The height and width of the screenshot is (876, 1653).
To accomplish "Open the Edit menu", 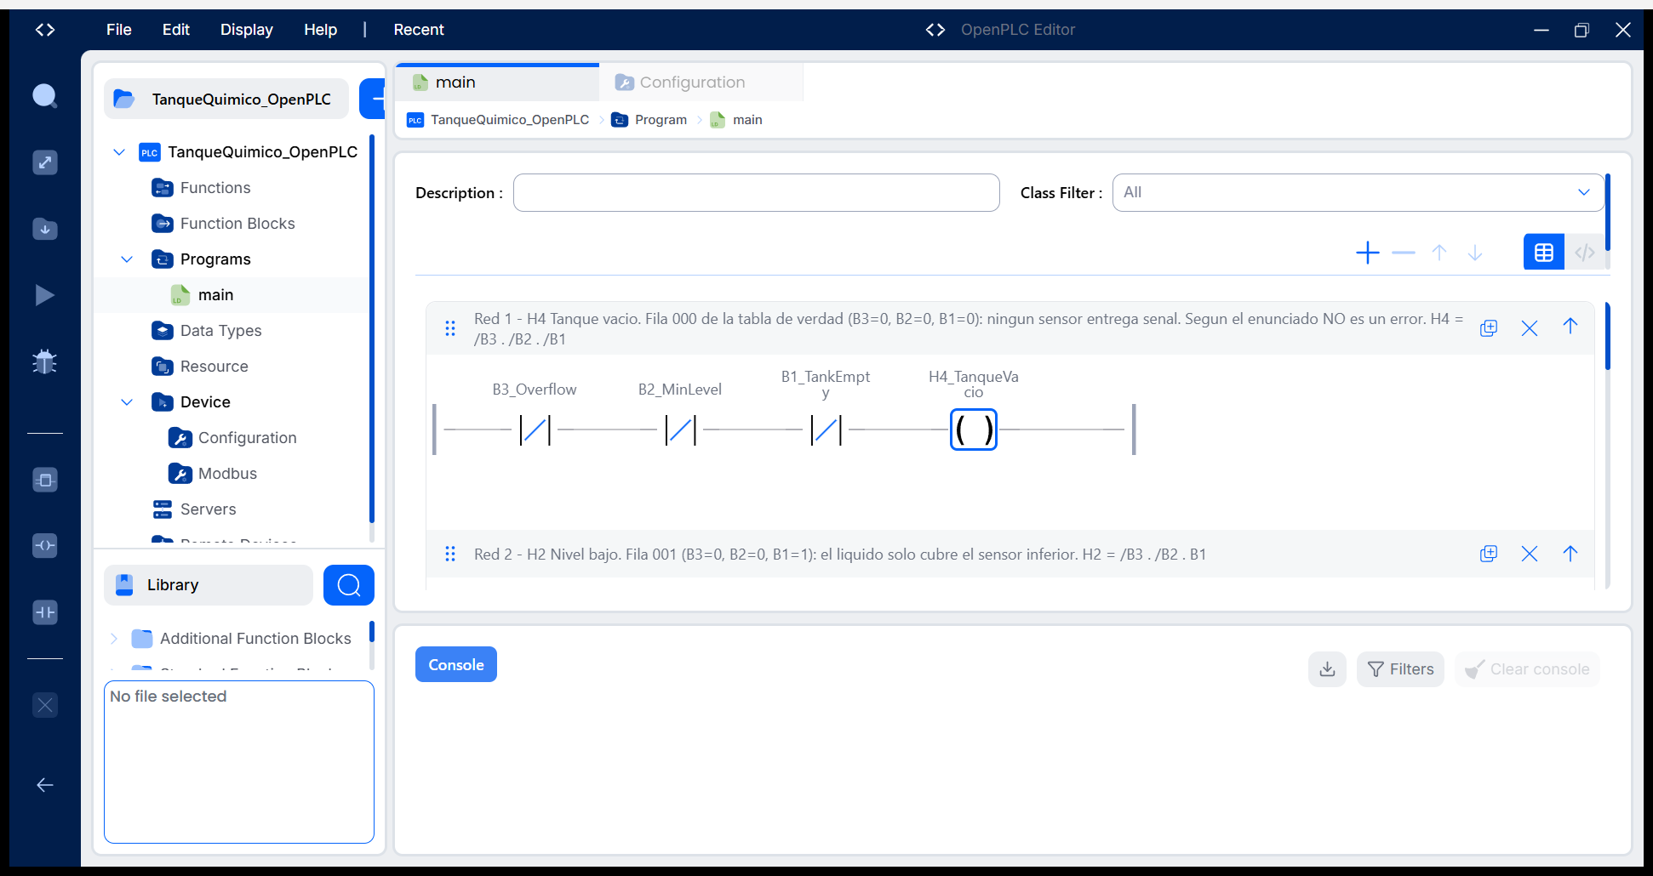I will point(176,30).
